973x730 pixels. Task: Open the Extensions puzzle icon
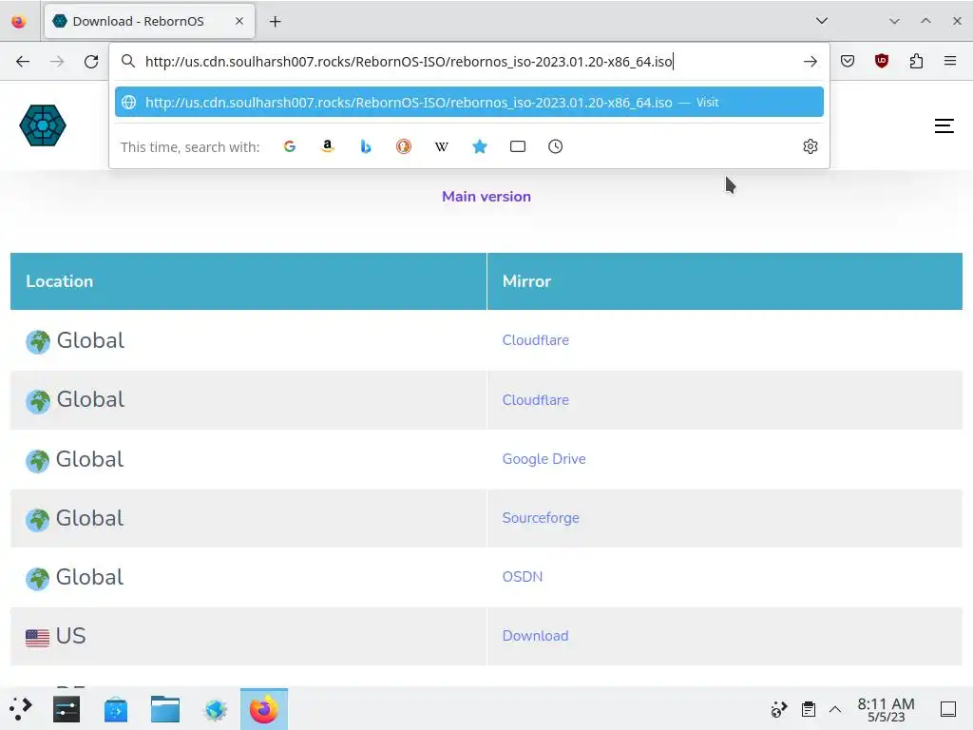(916, 61)
